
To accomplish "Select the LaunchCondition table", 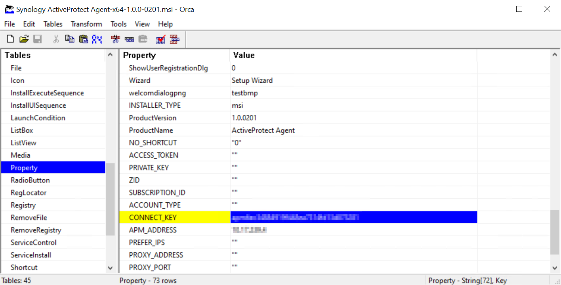I will pos(53,118).
